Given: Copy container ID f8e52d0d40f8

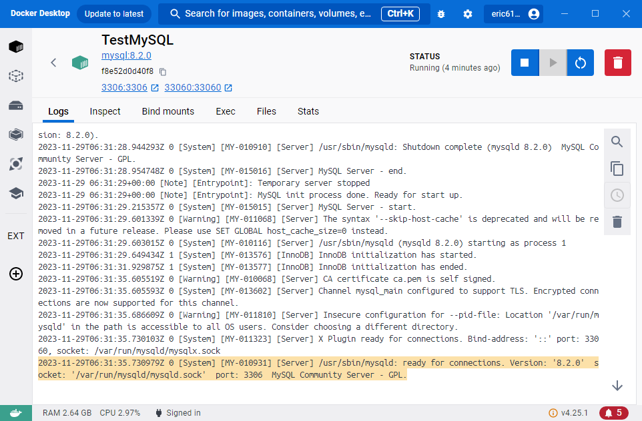Looking at the screenshot, I should [x=163, y=72].
